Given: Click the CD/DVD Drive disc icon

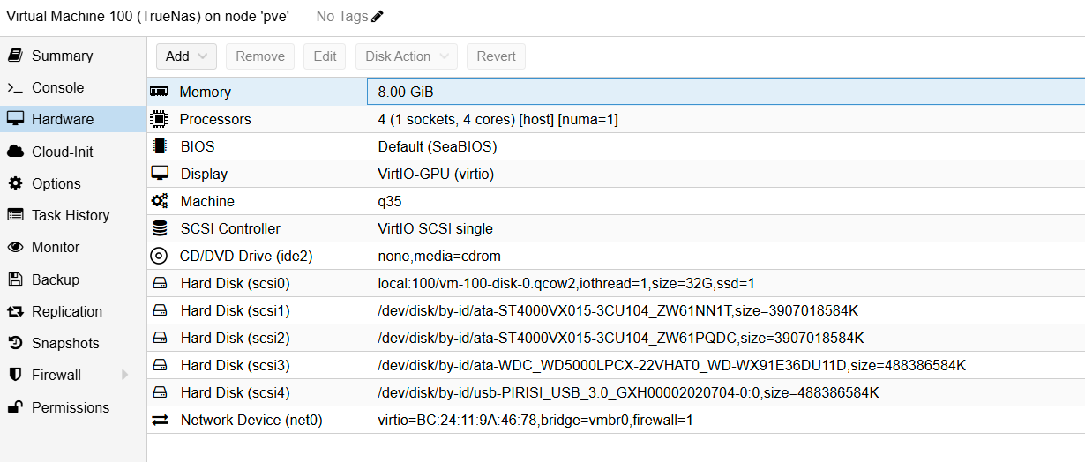Looking at the screenshot, I should click(159, 256).
